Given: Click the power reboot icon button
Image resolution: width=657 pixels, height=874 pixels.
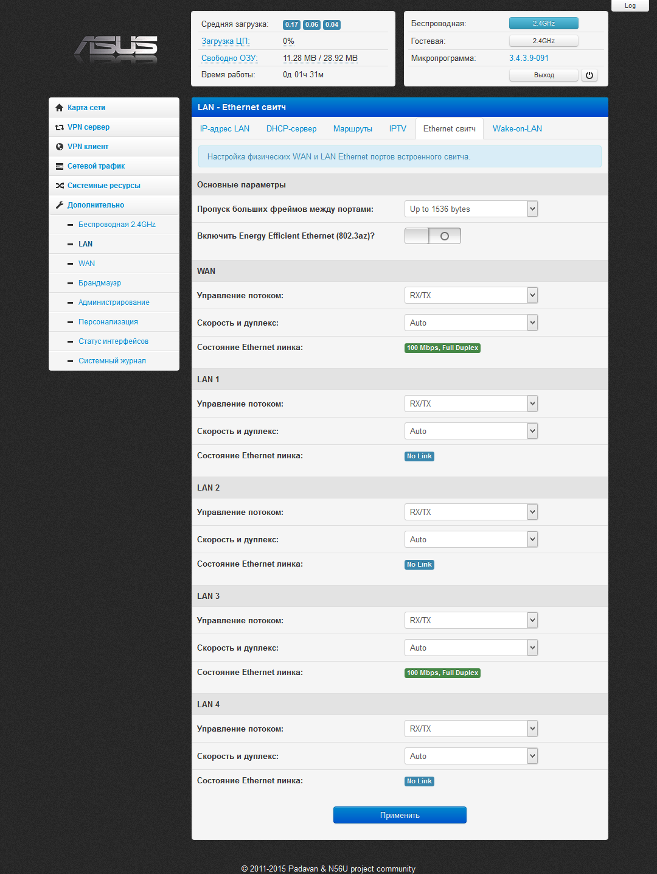Looking at the screenshot, I should coord(589,75).
